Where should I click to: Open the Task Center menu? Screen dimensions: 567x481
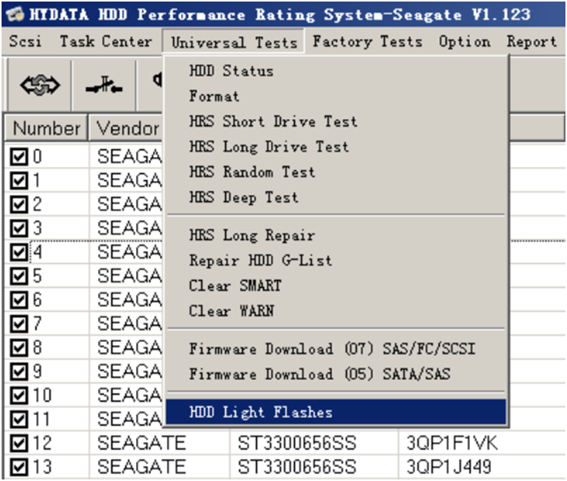point(106,42)
